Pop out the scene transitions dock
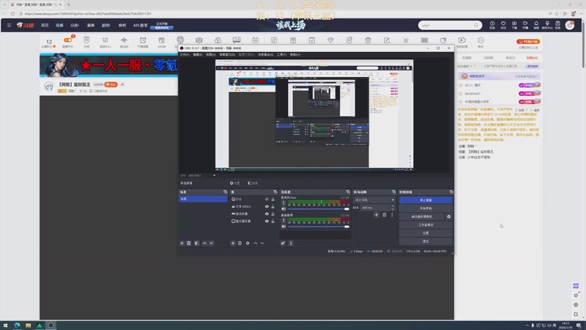This screenshot has width=586, height=330. click(x=393, y=192)
